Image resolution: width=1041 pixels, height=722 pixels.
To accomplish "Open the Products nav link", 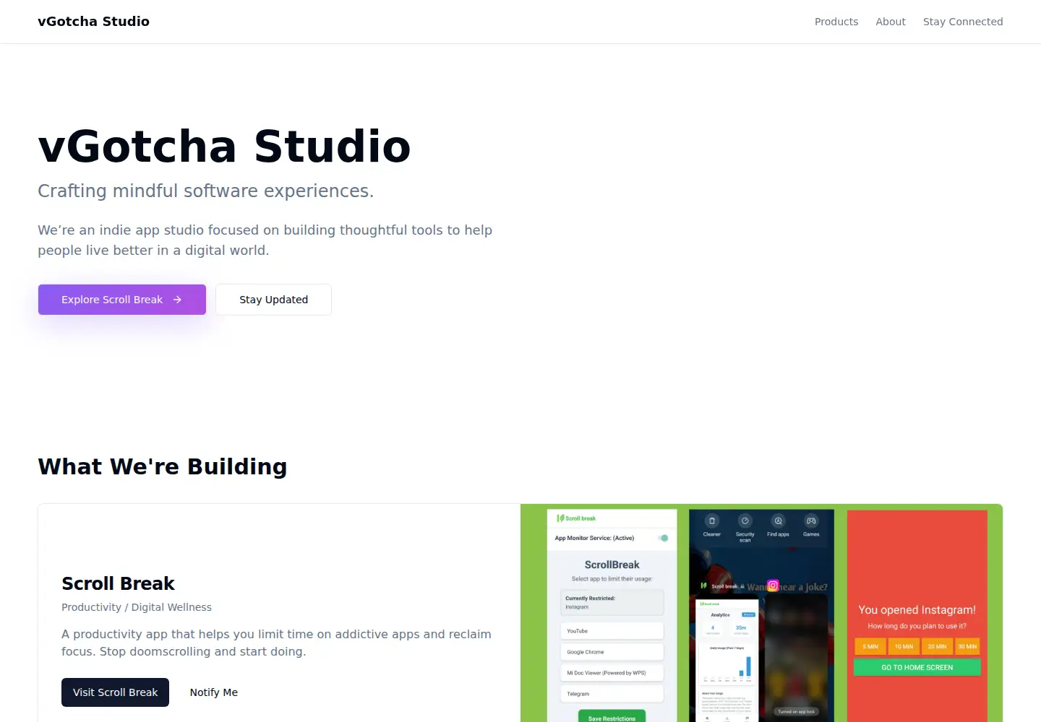I will pyautogui.click(x=836, y=22).
